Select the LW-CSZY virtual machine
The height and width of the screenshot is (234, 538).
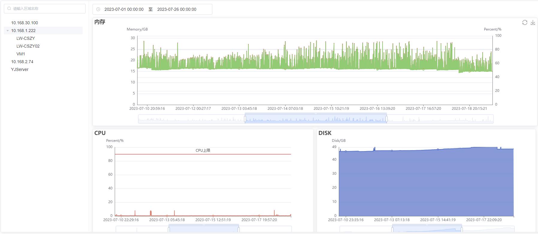click(26, 38)
